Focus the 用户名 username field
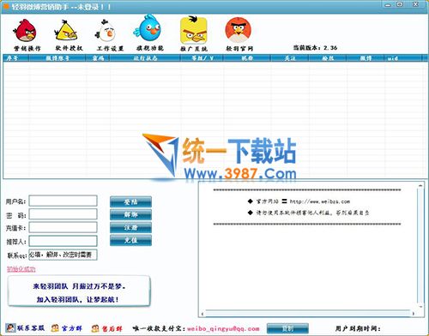Viewport: 429px width, 336px height. [x=63, y=201]
